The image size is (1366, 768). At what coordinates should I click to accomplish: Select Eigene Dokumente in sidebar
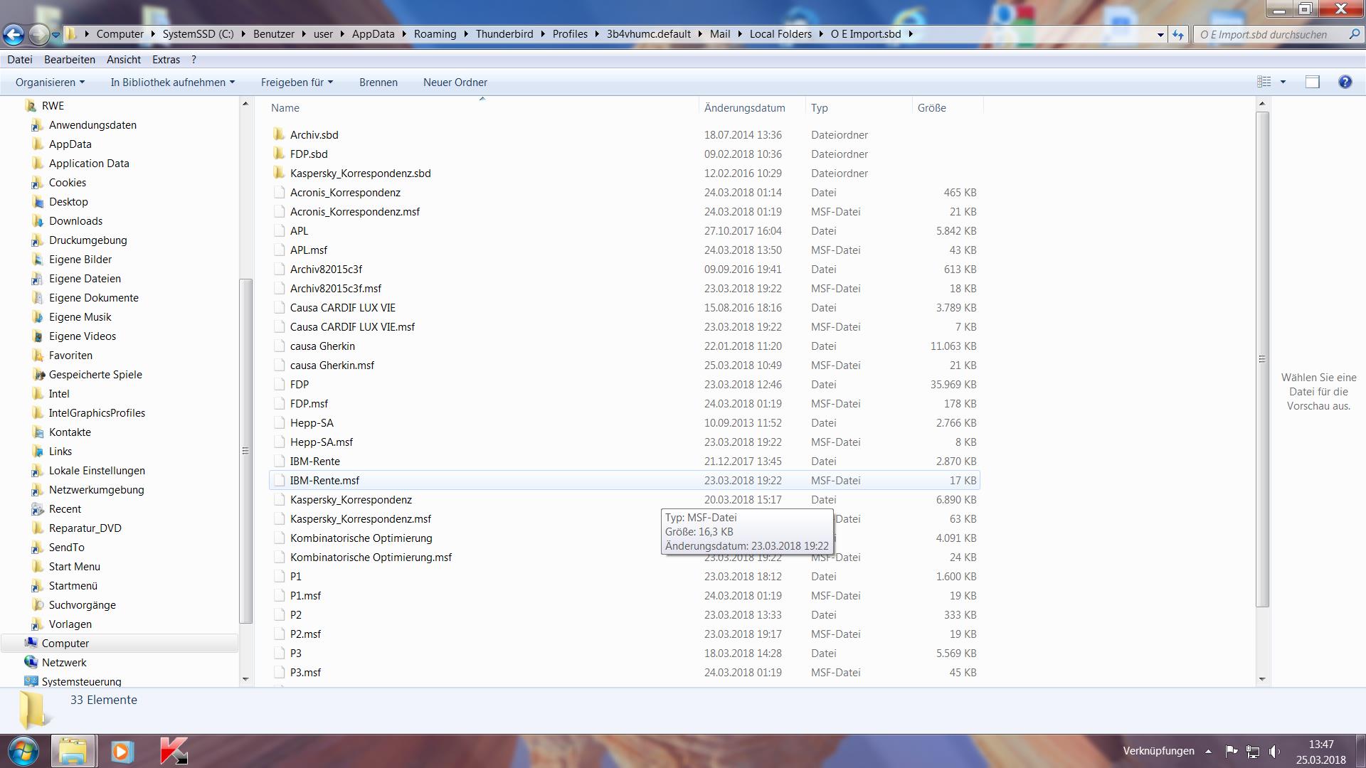tap(93, 297)
